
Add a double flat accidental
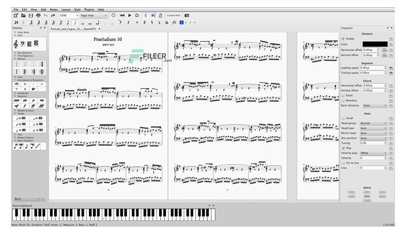(167, 23)
